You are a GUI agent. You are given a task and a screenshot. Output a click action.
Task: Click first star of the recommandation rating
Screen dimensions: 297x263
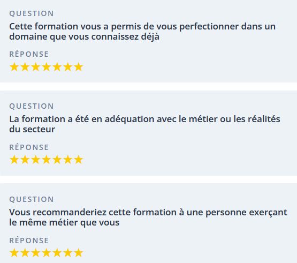click(14, 253)
